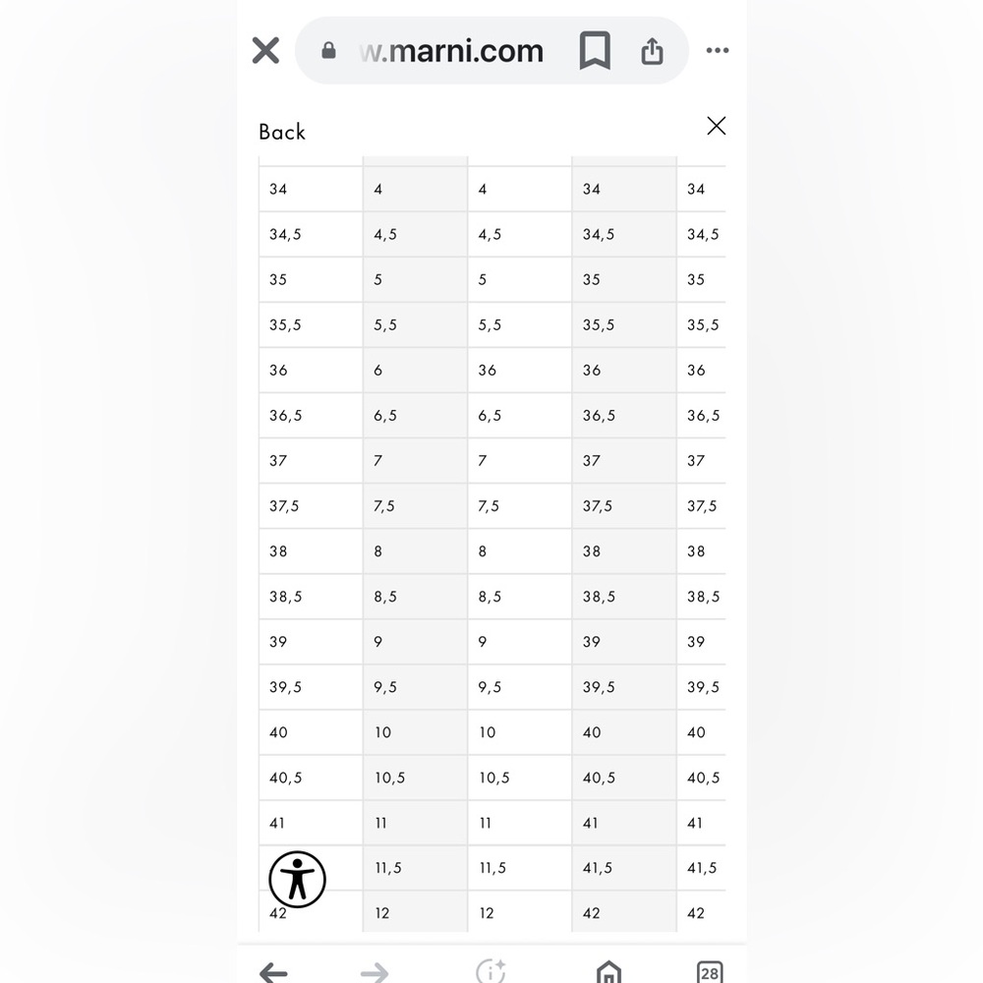Tap the browser home icon
This screenshot has width=983, height=983.
coord(608,972)
